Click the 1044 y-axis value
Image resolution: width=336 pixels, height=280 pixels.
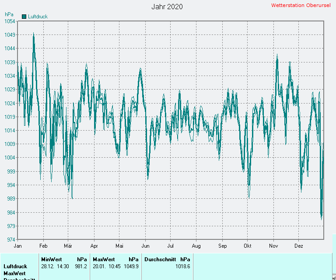(10, 48)
